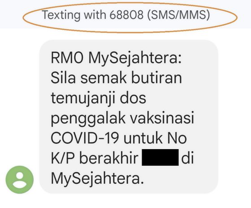
Task: Select the final 'MySejahtera.' word in message
Action: pos(97,179)
